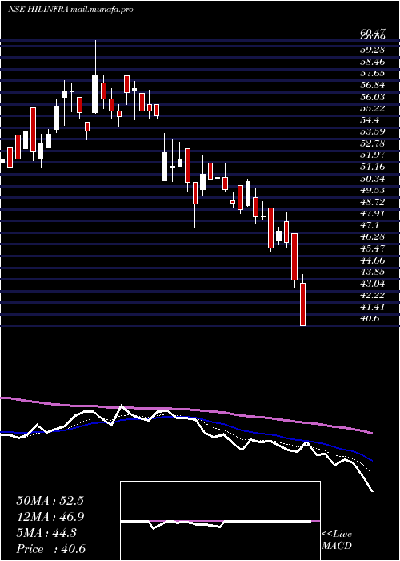Click the Price : 40.6 readout

[50, 549]
